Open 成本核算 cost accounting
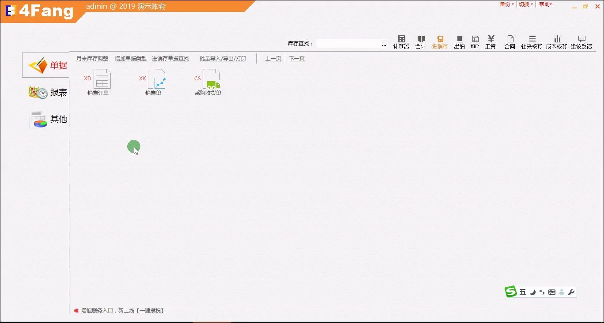This screenshot has height=323, width=604. click(x=556, y=41)
